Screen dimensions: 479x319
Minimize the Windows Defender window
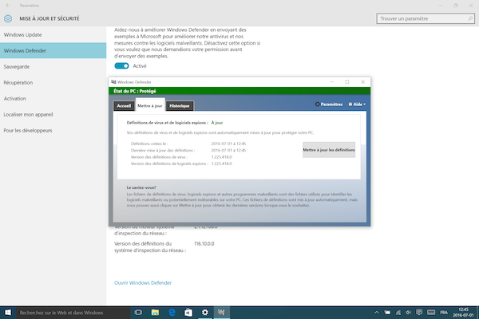pos(332,82)
